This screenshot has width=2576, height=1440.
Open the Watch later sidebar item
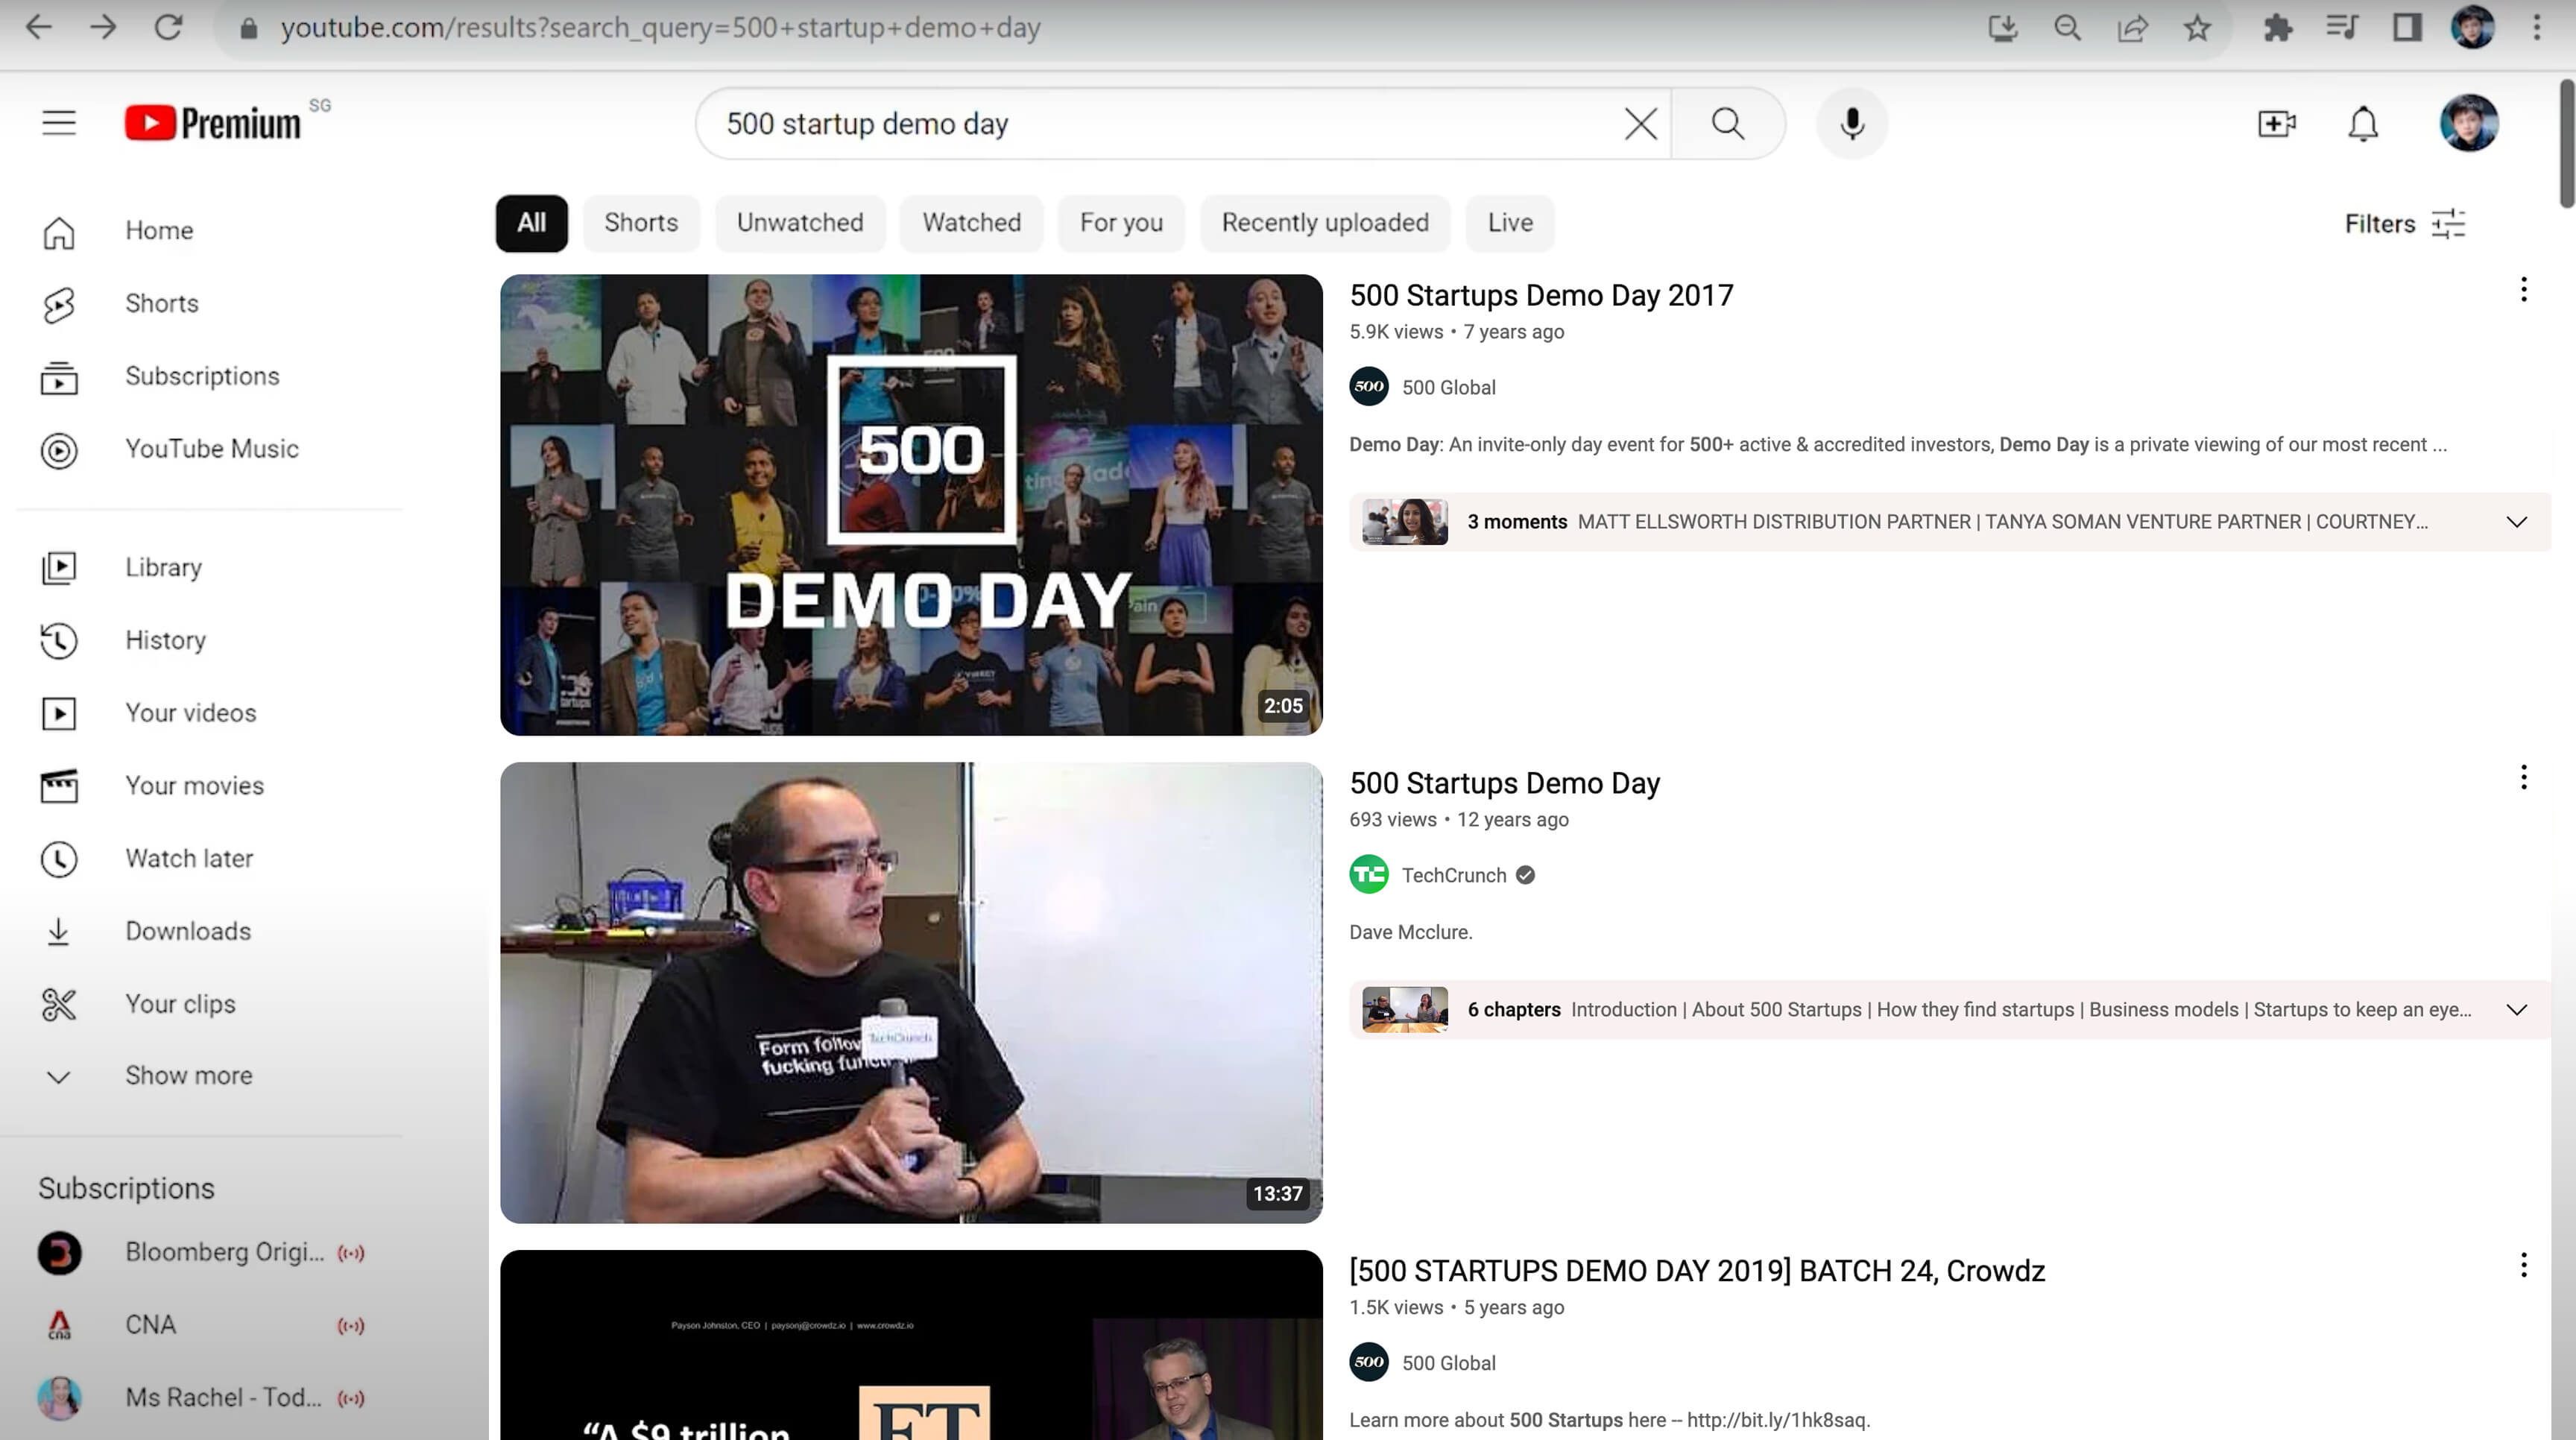pos(188,858)
